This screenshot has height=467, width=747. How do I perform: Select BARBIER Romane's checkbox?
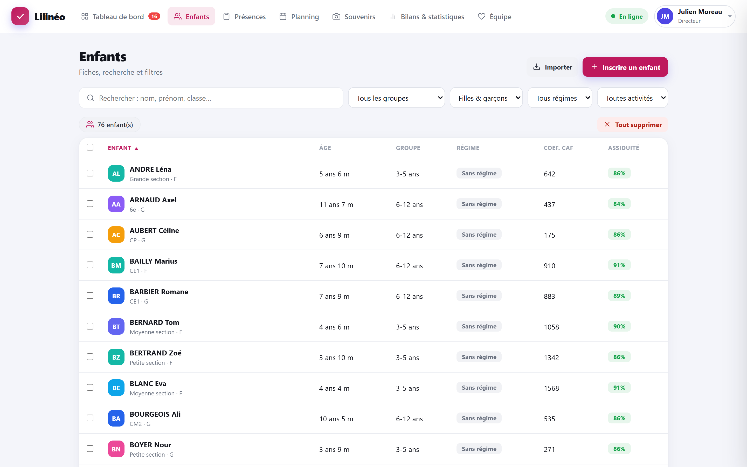click(90, 295)
